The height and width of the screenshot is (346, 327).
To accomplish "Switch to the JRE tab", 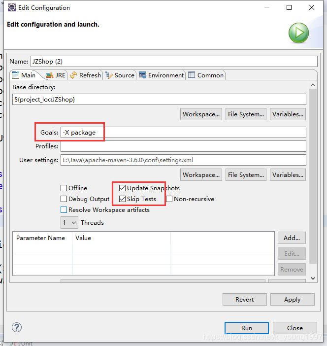I will pos(56,75).
